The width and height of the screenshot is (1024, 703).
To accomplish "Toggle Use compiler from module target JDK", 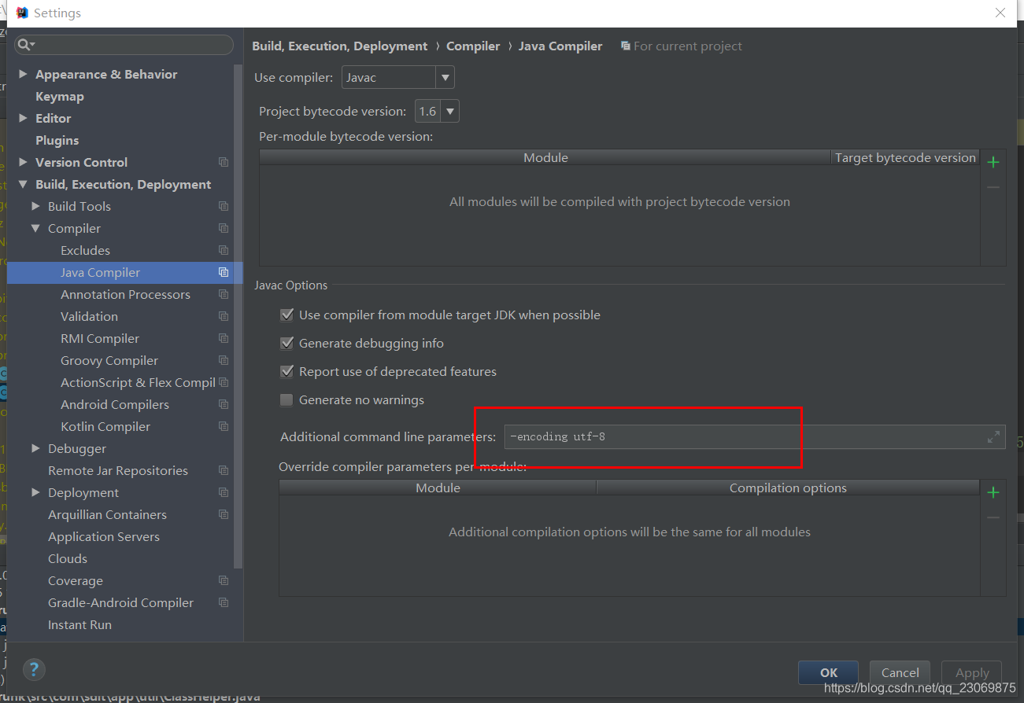I will click(x=286, y=315).
